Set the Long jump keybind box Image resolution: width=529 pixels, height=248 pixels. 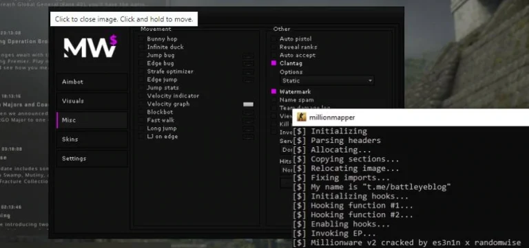click(x=248, y=128)
